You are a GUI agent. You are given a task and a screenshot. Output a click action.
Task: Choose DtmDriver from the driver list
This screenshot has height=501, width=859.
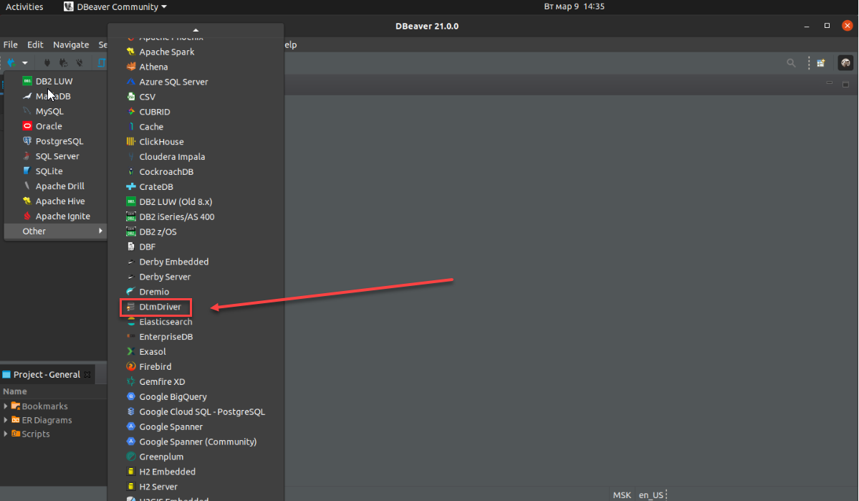(160, 307)
